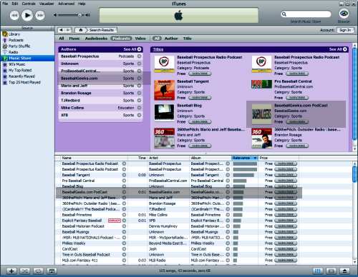Select Recently Played playlist
Image resolution: width=358 pixels, height=277 pixels.
[21, 76]
